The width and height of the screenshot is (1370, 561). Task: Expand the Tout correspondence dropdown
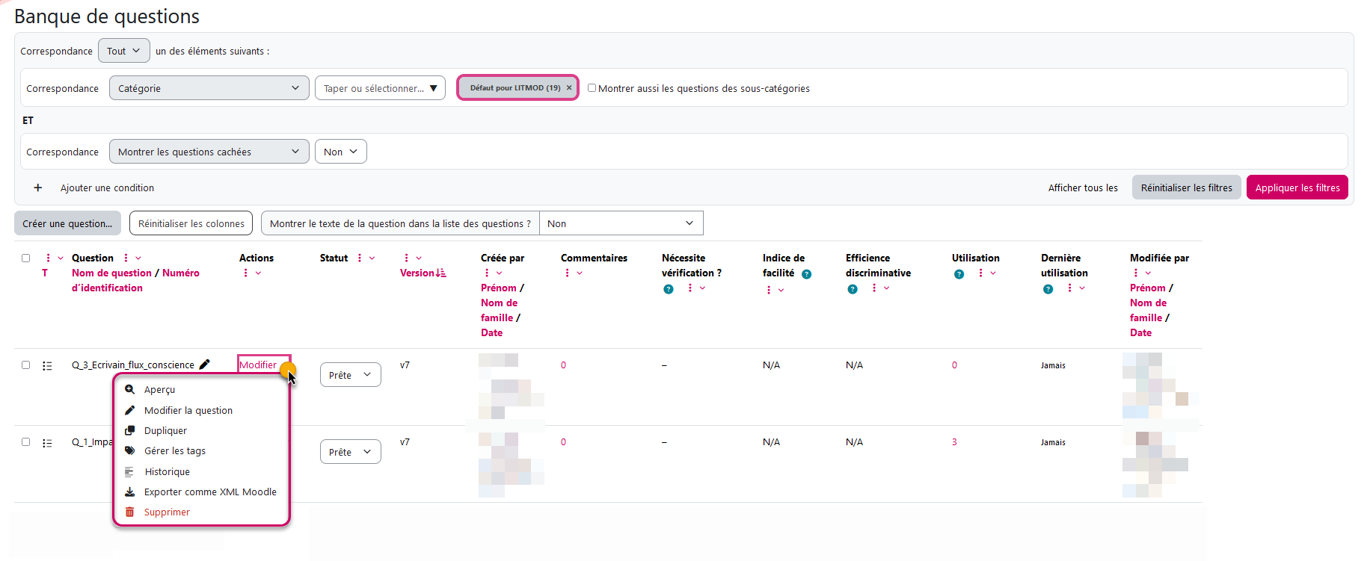coord(123,51)
